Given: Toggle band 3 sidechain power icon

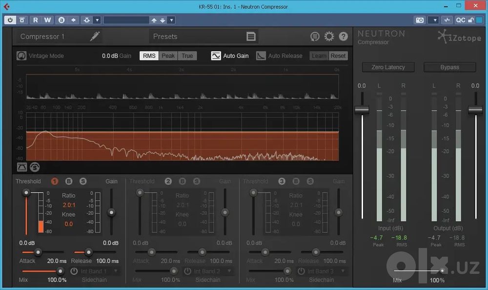Looking at the screenshot, I should [301, 271].
